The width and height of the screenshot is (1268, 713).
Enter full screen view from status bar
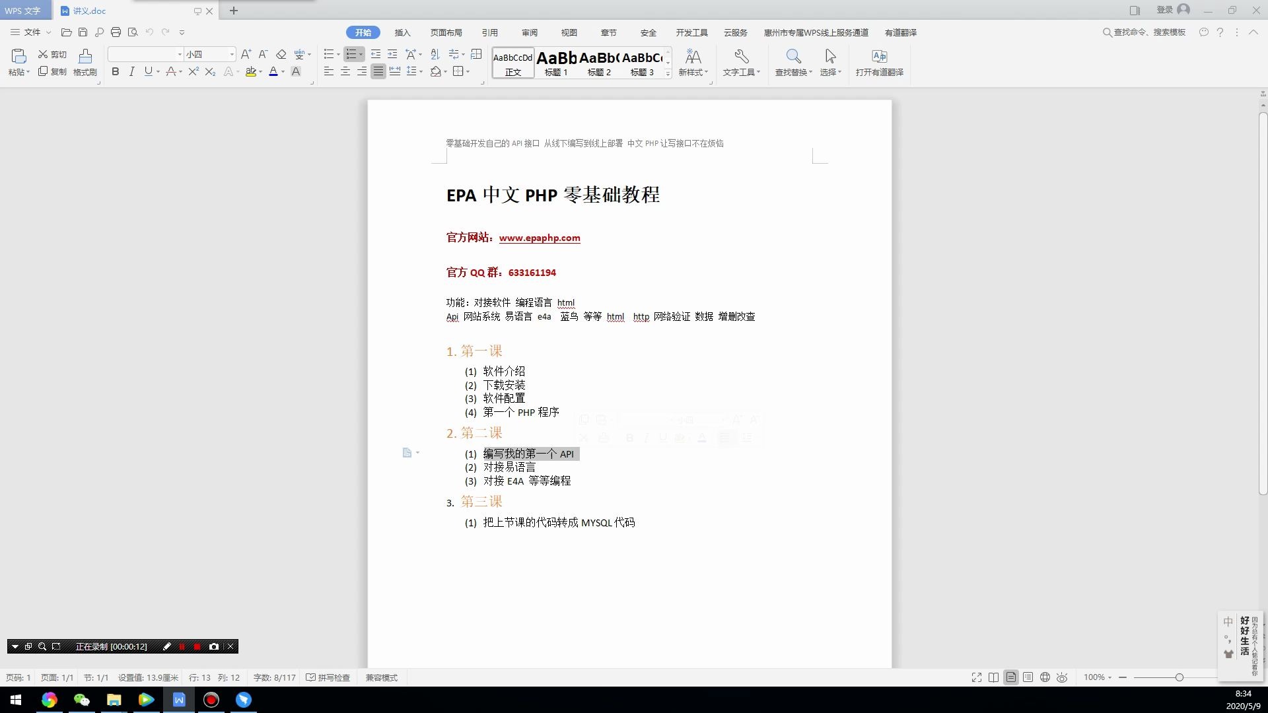coord(977,677)
